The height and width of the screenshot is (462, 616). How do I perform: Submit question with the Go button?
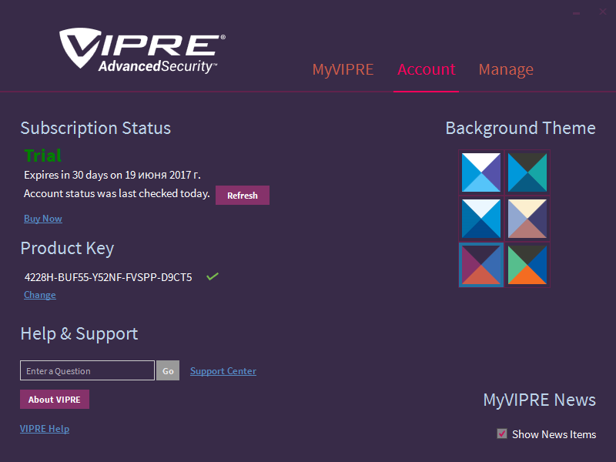[168, 370]
